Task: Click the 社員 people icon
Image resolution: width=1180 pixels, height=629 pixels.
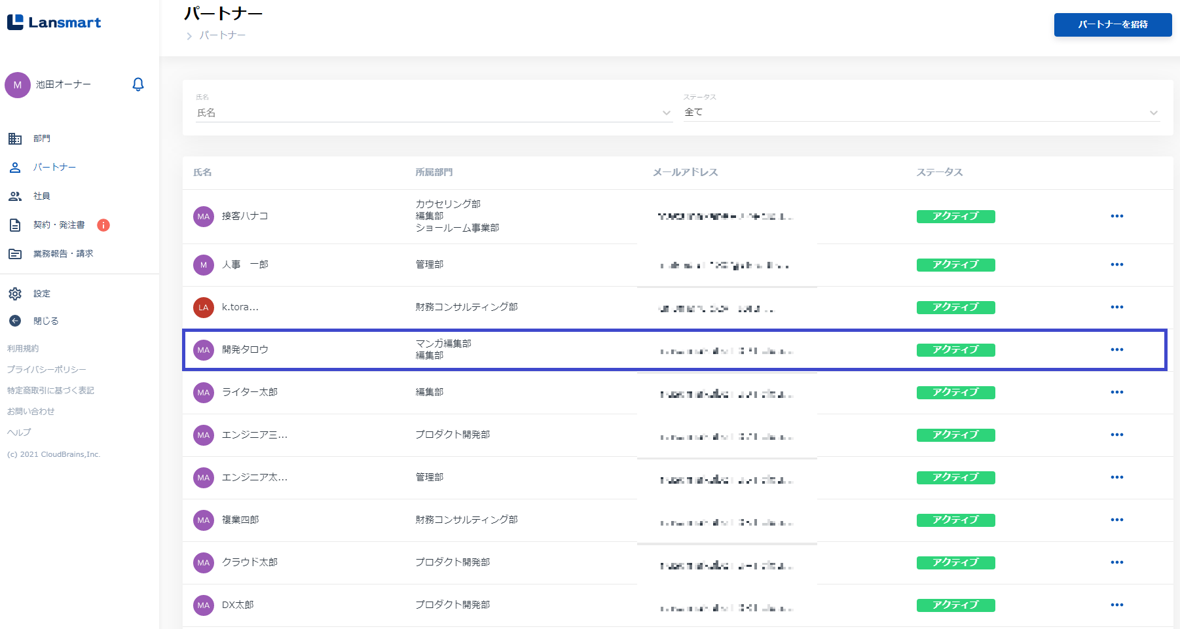Action: [x=15, y=196]
